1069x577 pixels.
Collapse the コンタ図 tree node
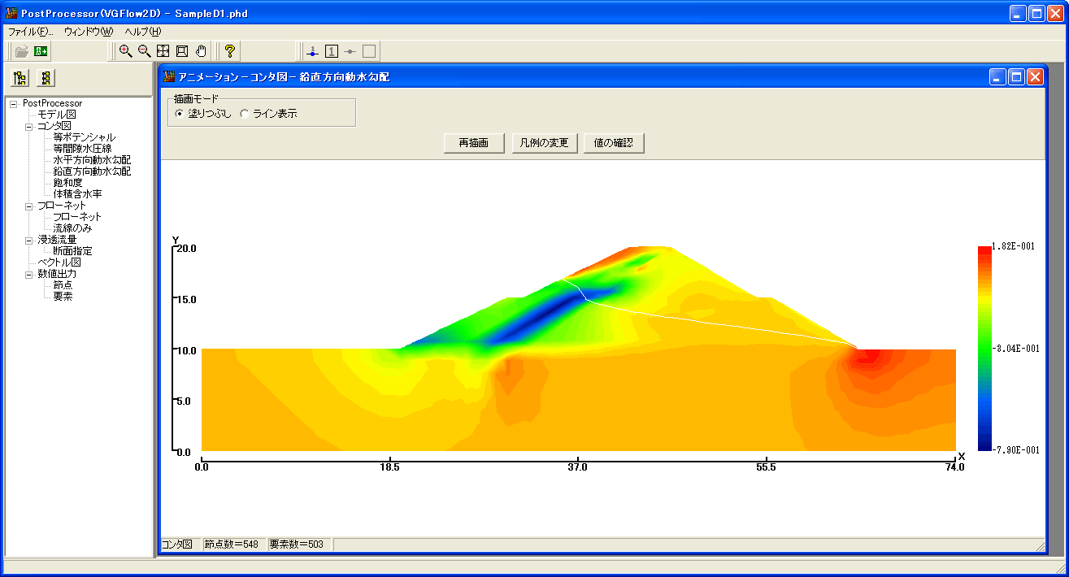29,126
